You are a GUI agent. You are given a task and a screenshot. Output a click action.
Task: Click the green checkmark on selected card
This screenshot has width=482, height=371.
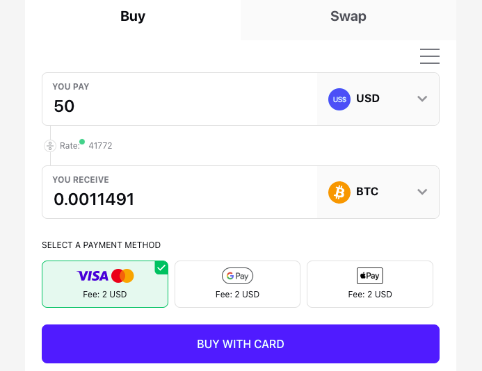[161, 267]
